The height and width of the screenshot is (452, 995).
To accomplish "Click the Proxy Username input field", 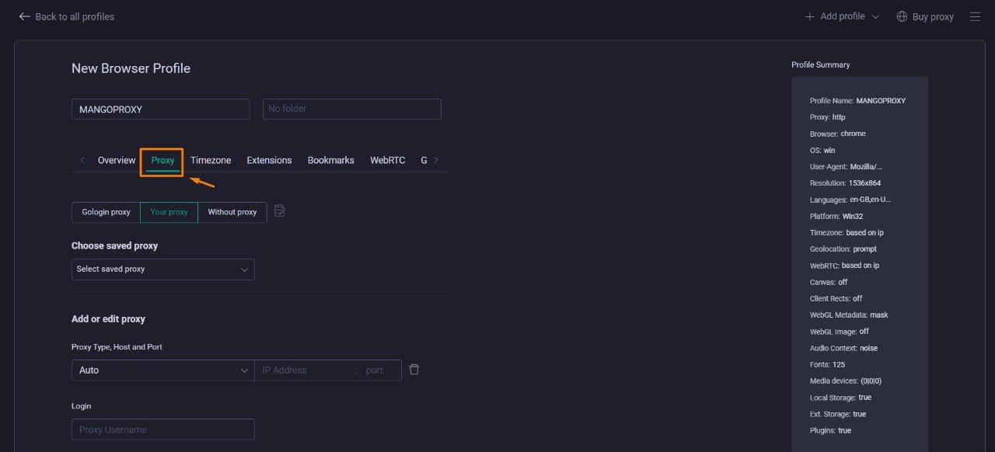I will [162, 429].
